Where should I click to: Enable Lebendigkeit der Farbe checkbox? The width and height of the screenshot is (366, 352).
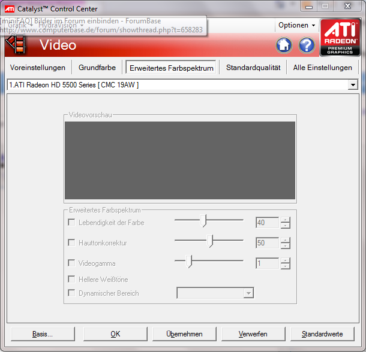71,222
